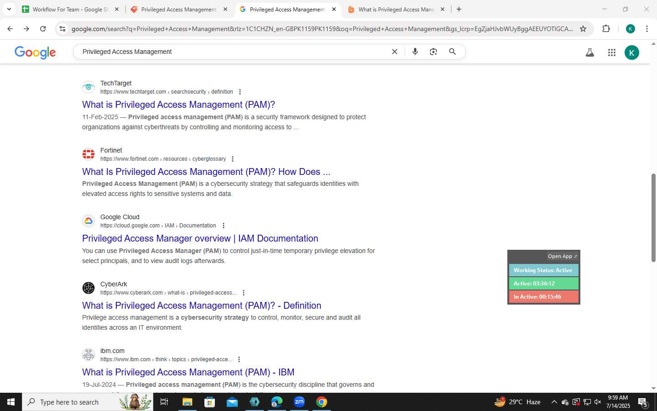The image size is (657, 411).
Task: Open File Explorer from taskbar
Action: click(187, 402)
